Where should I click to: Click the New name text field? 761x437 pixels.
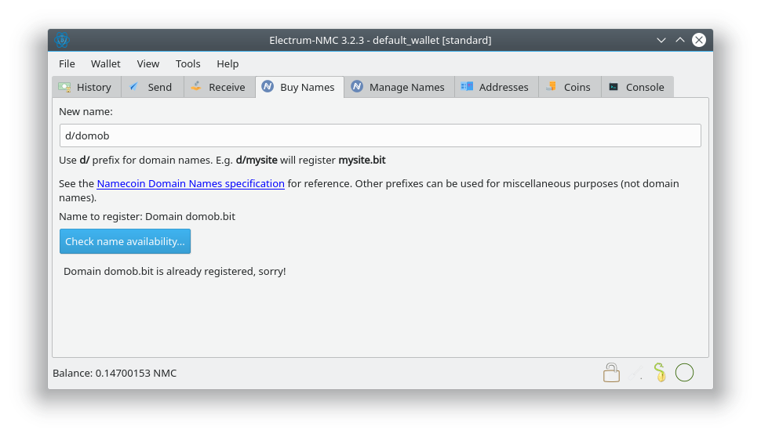(x=380, y=135)
